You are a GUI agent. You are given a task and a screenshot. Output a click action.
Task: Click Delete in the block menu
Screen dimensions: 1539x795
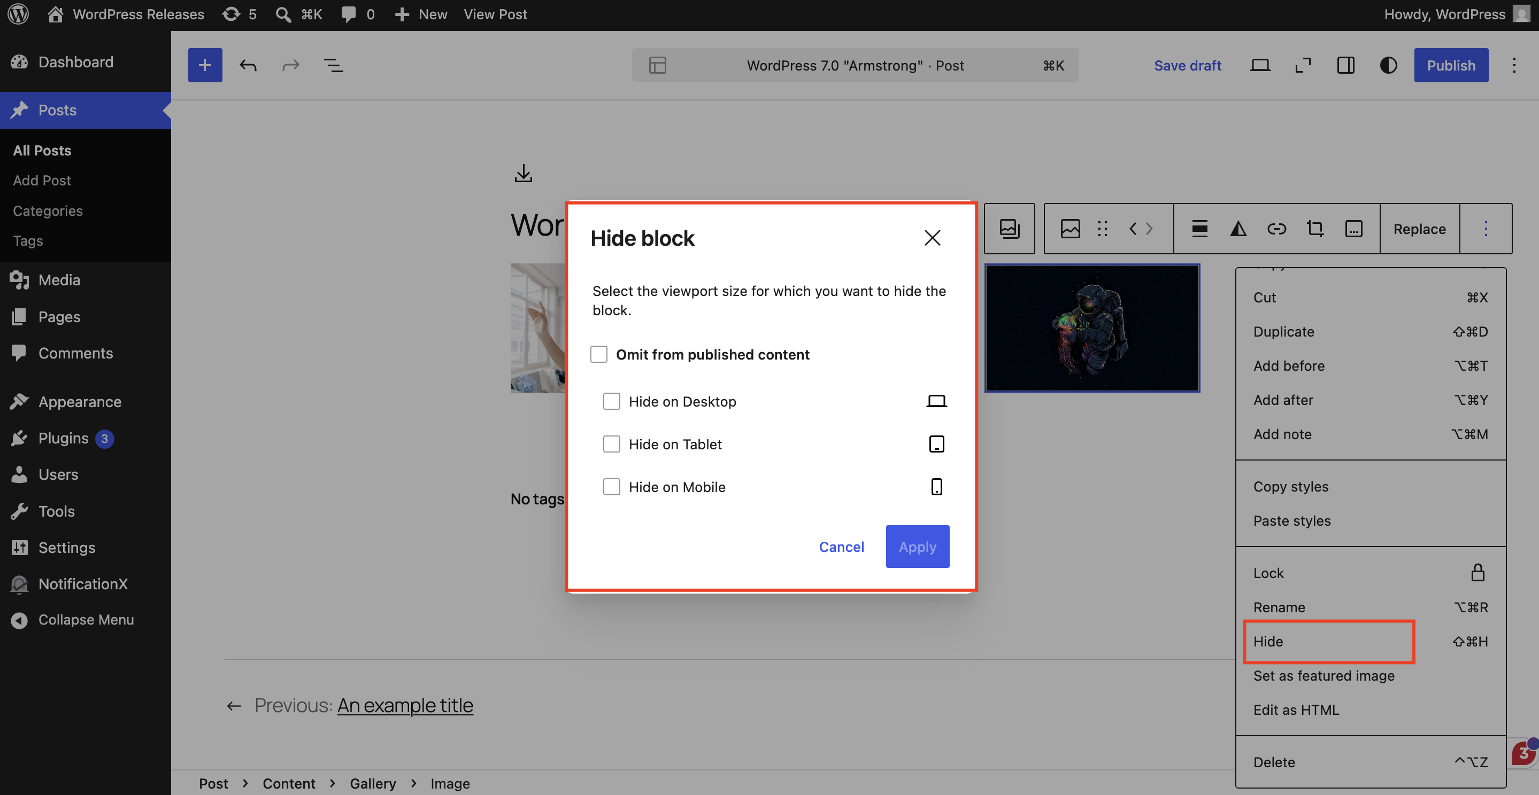(x=1371, y=762)
